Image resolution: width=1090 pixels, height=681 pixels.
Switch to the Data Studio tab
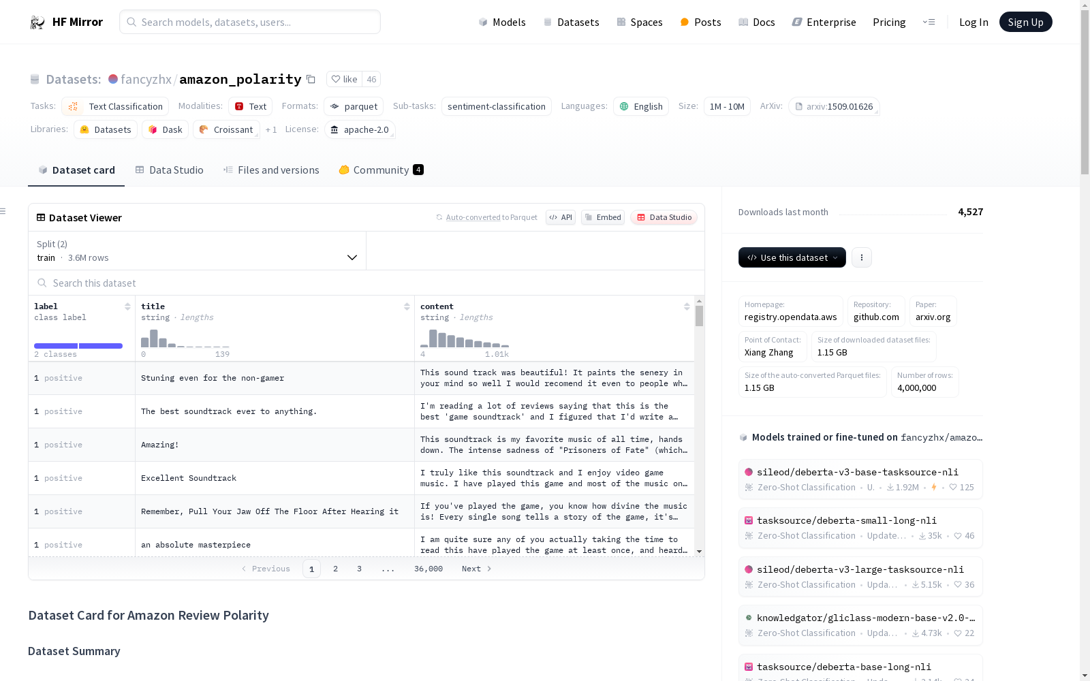[170, 170]
